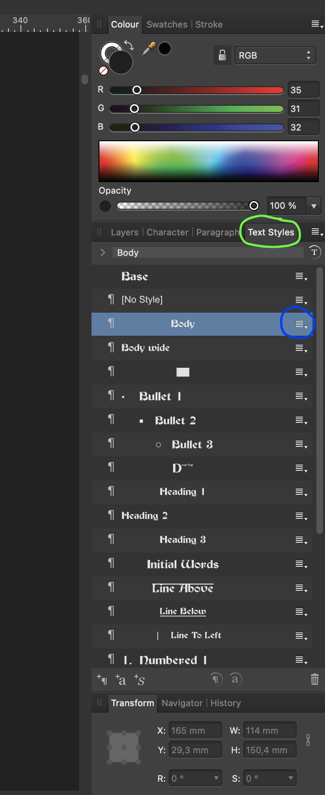Click the Transform anchor point selector
325x795 pixels.
coord(124,747)
